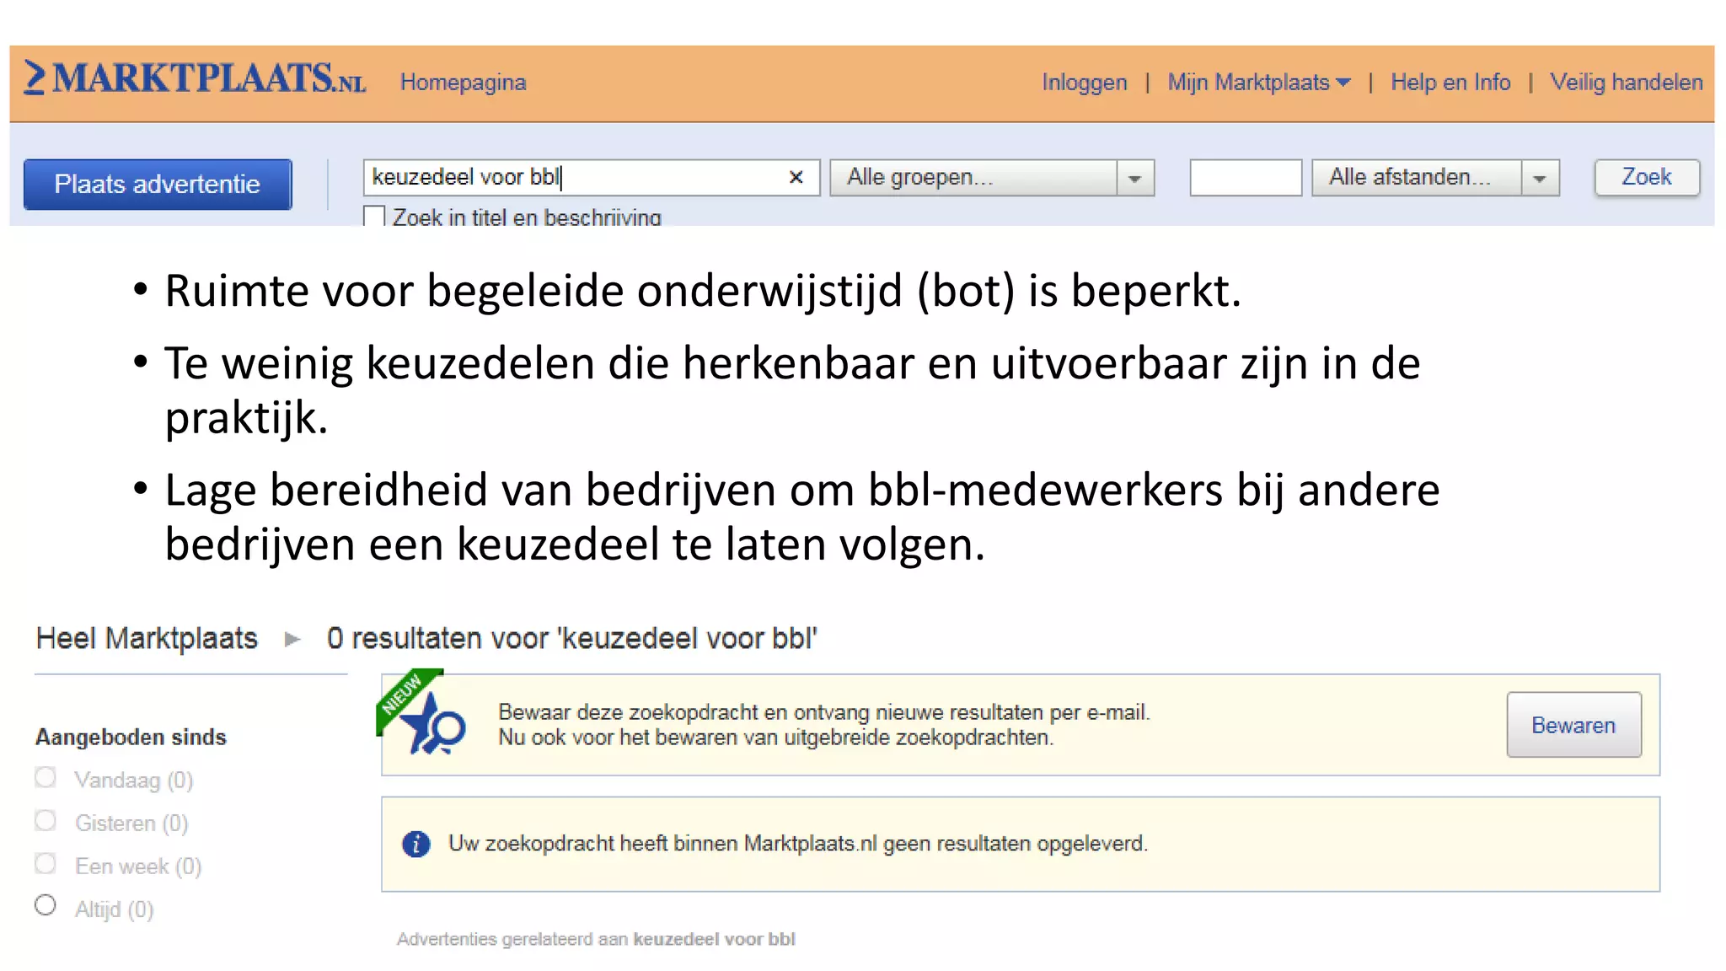
Task: Click the 'Bewaar deze zoekopdracht' description text
Action: point(823,725)
